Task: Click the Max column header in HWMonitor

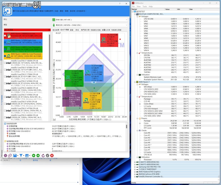Action: pos(195,9)
